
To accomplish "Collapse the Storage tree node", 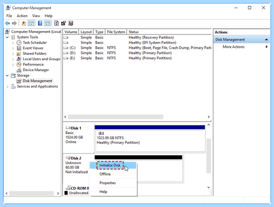I will pyautogui.click(x=7, y=76).
